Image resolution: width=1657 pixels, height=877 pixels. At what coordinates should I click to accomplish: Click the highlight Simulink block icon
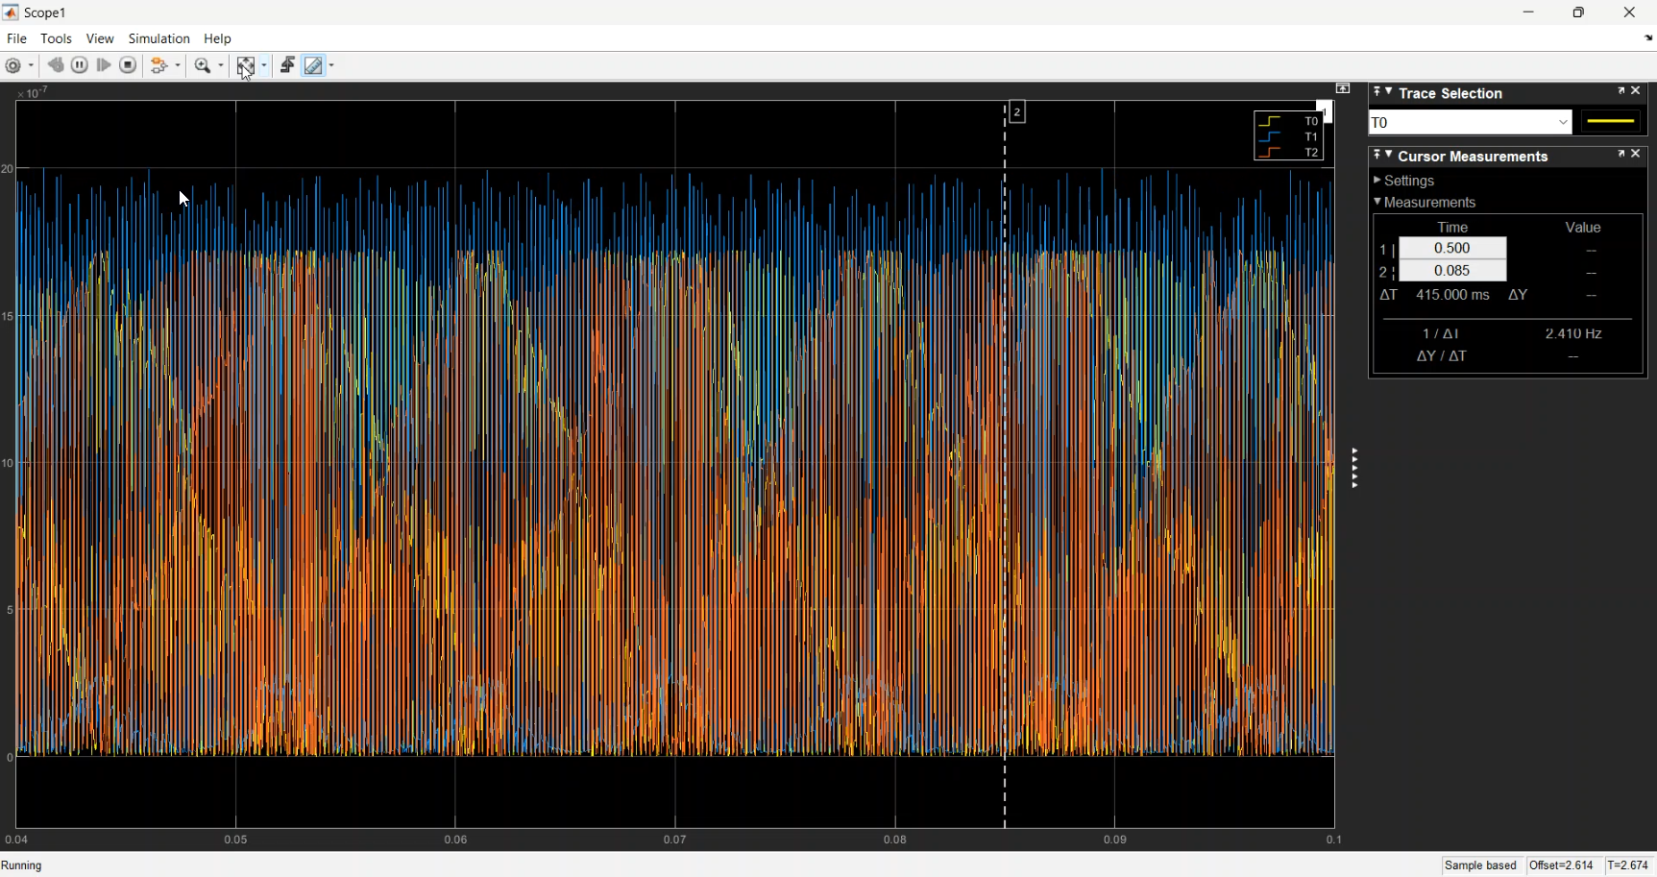[160, 65]
